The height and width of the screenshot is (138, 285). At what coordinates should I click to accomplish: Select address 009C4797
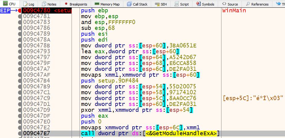[36, 57]
